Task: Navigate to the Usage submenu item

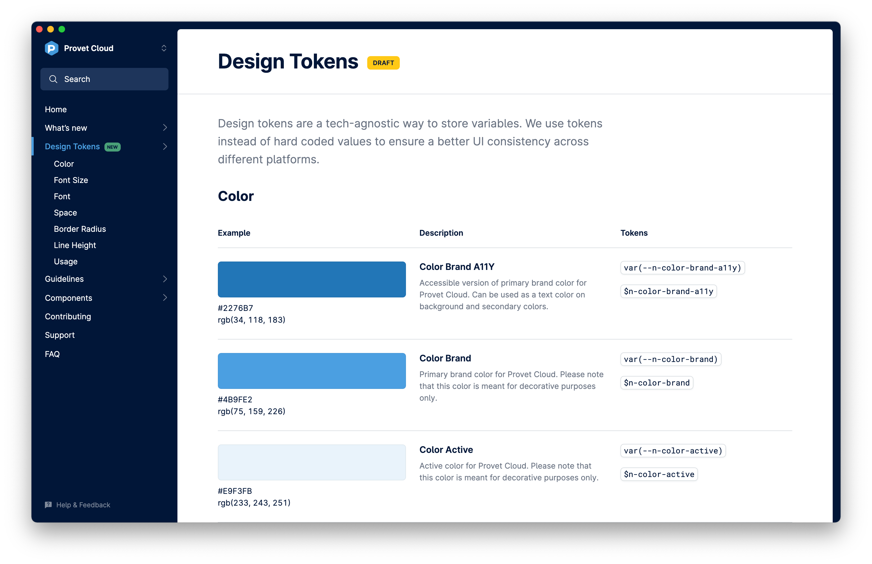Action: click(65, 261)
